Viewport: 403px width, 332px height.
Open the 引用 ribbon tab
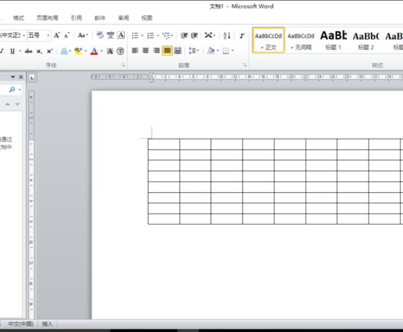(x=76, y=18)
